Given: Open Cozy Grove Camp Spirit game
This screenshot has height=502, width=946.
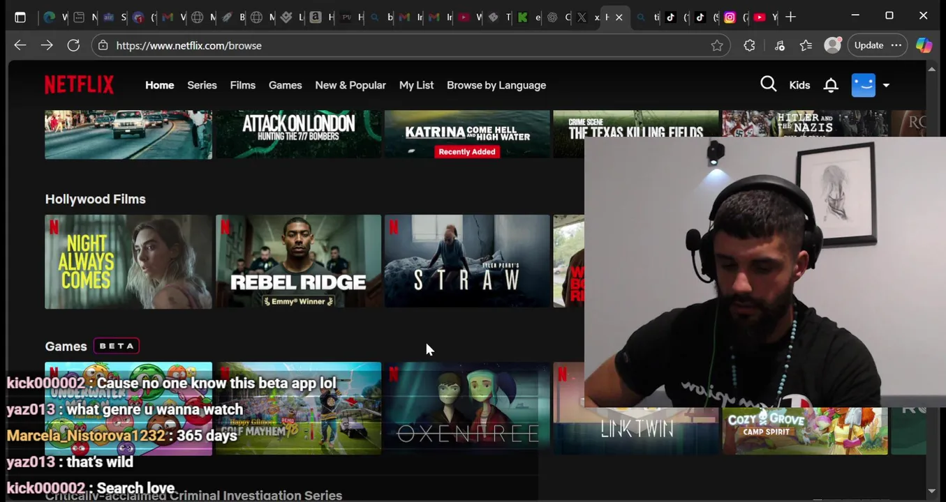Looking at the screenshot, I should click(x=804, y=431).
